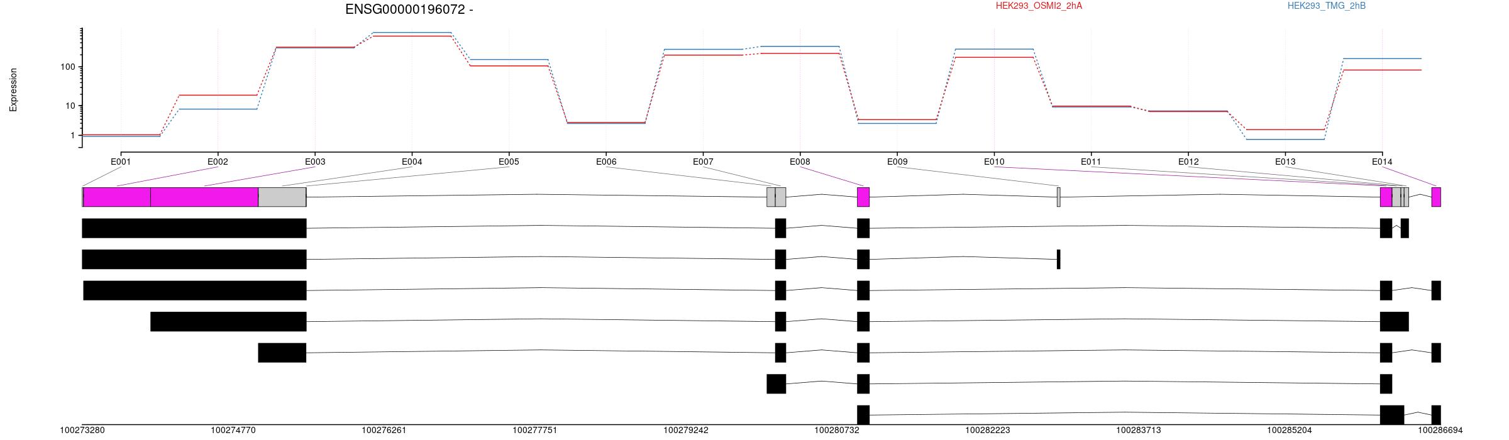Click genomic coordinate 100277751
Screen dimensions: 1509x440
535,431
